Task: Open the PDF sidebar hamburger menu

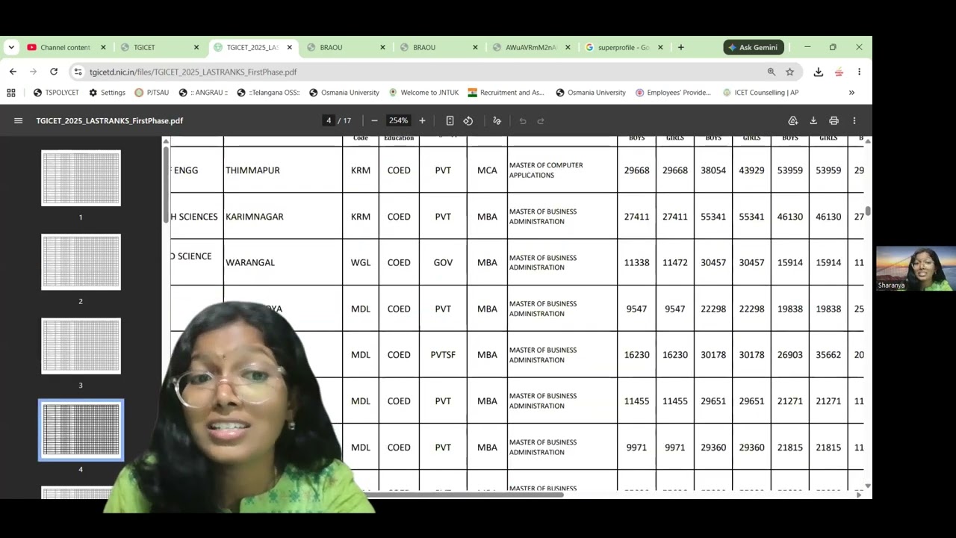Action: coord(18,121)
